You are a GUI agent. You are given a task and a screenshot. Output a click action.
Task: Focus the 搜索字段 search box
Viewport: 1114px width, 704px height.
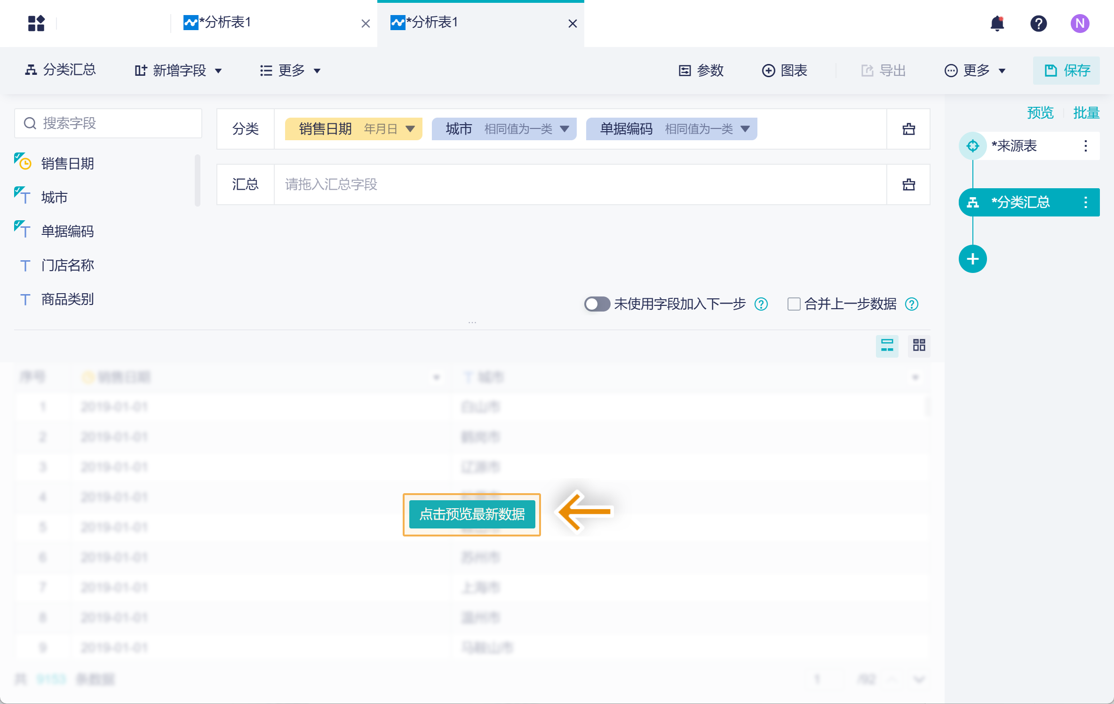[x=108, y=123]
